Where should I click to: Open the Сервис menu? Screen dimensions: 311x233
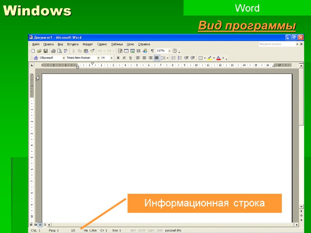click(x=102, y=44)
